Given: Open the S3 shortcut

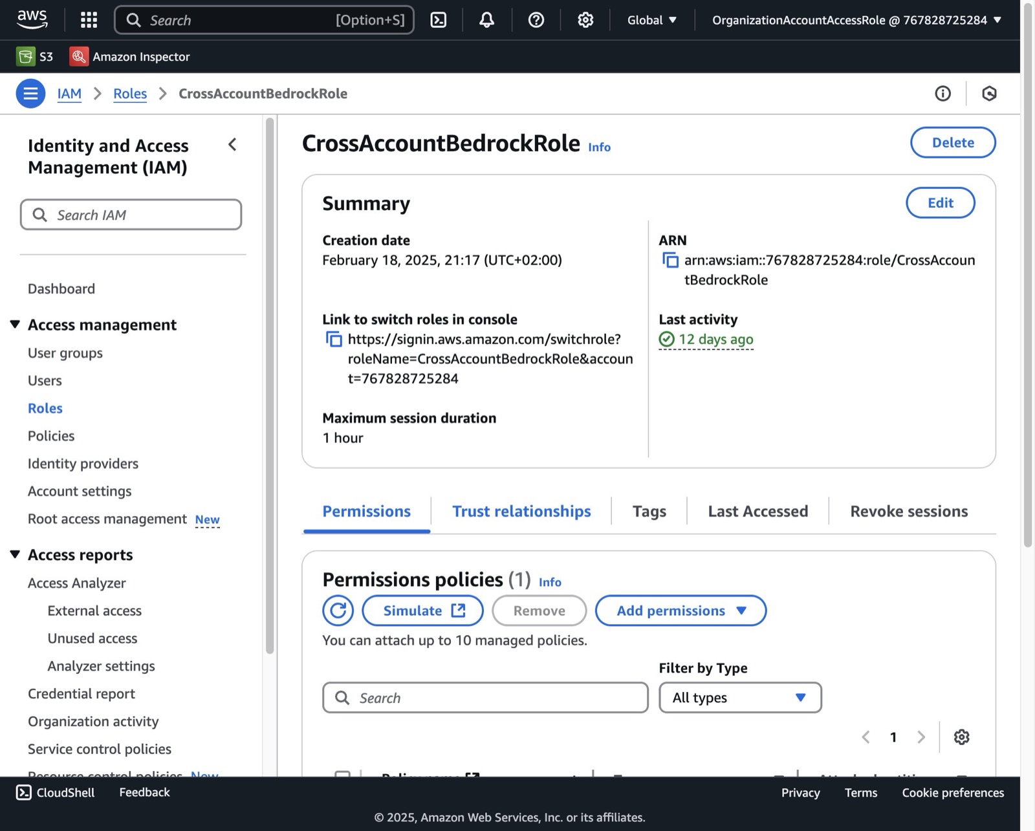Looking at the screenshot, I should click(35, 56).
